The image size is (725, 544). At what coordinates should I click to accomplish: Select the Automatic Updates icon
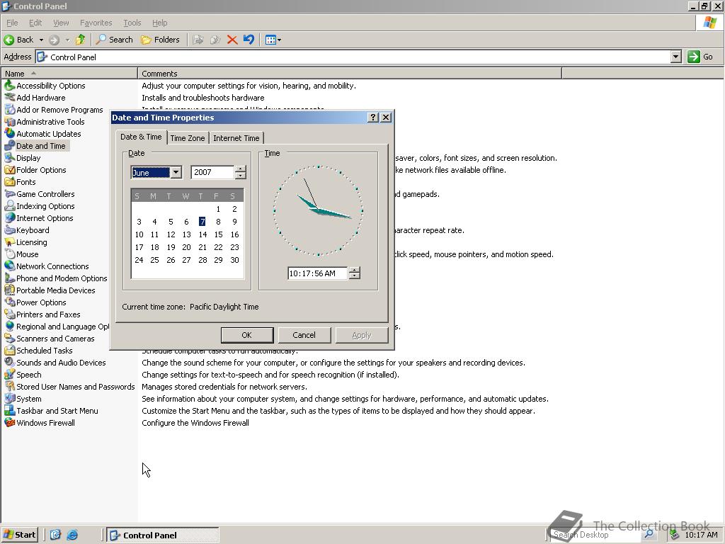[9, 134]
